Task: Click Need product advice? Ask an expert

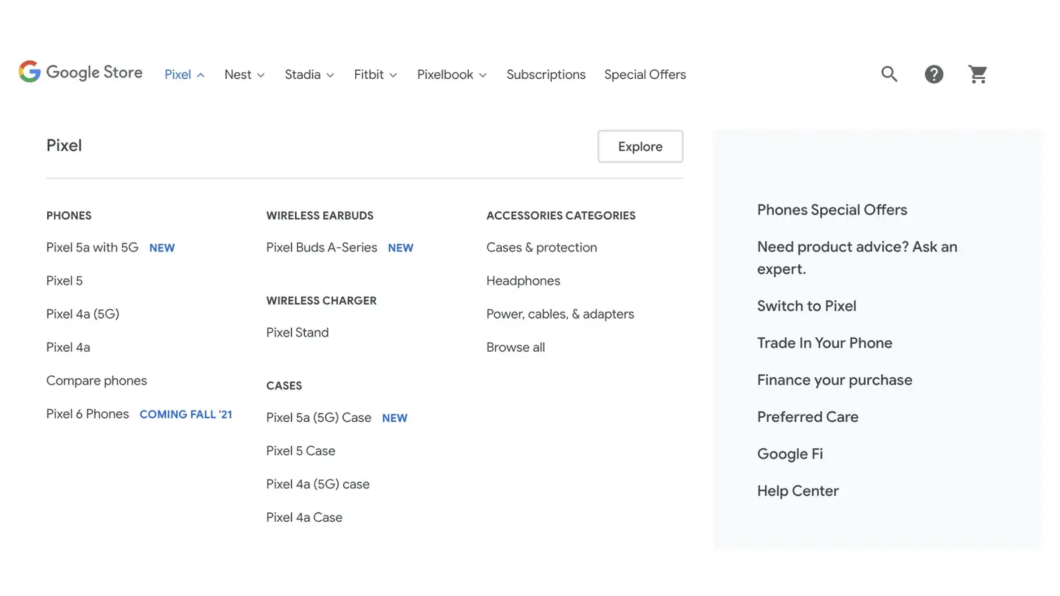Action: (x=857, y=258)
